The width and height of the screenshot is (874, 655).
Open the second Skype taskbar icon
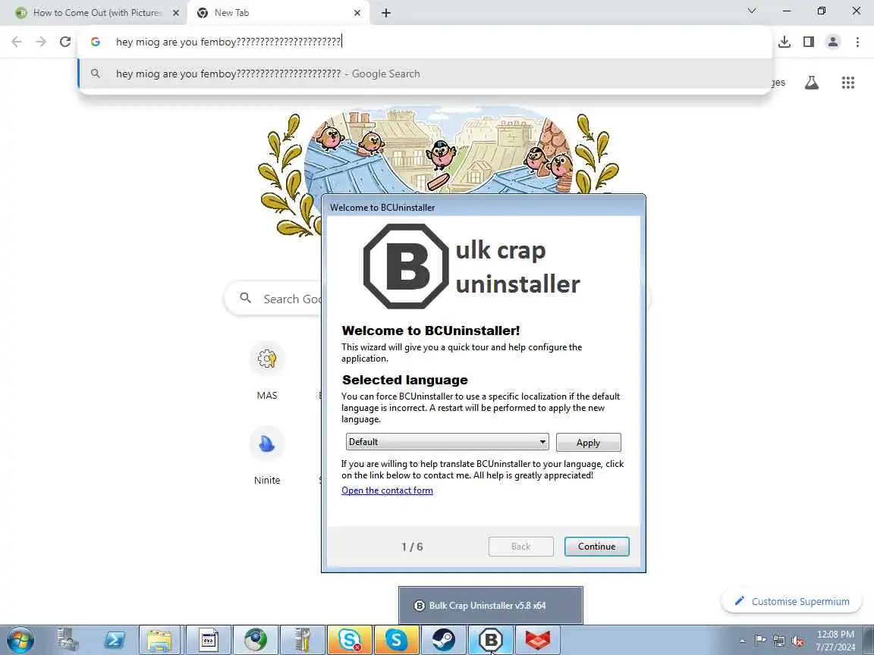coord(396,640)
